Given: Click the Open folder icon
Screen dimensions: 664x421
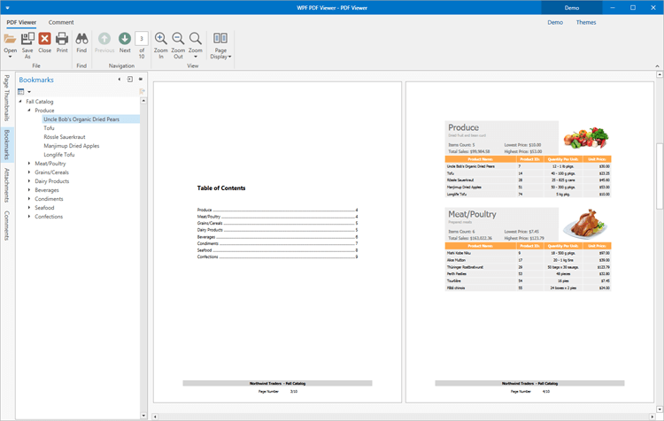Looking at the screenshot, I should tap(10, 40).
